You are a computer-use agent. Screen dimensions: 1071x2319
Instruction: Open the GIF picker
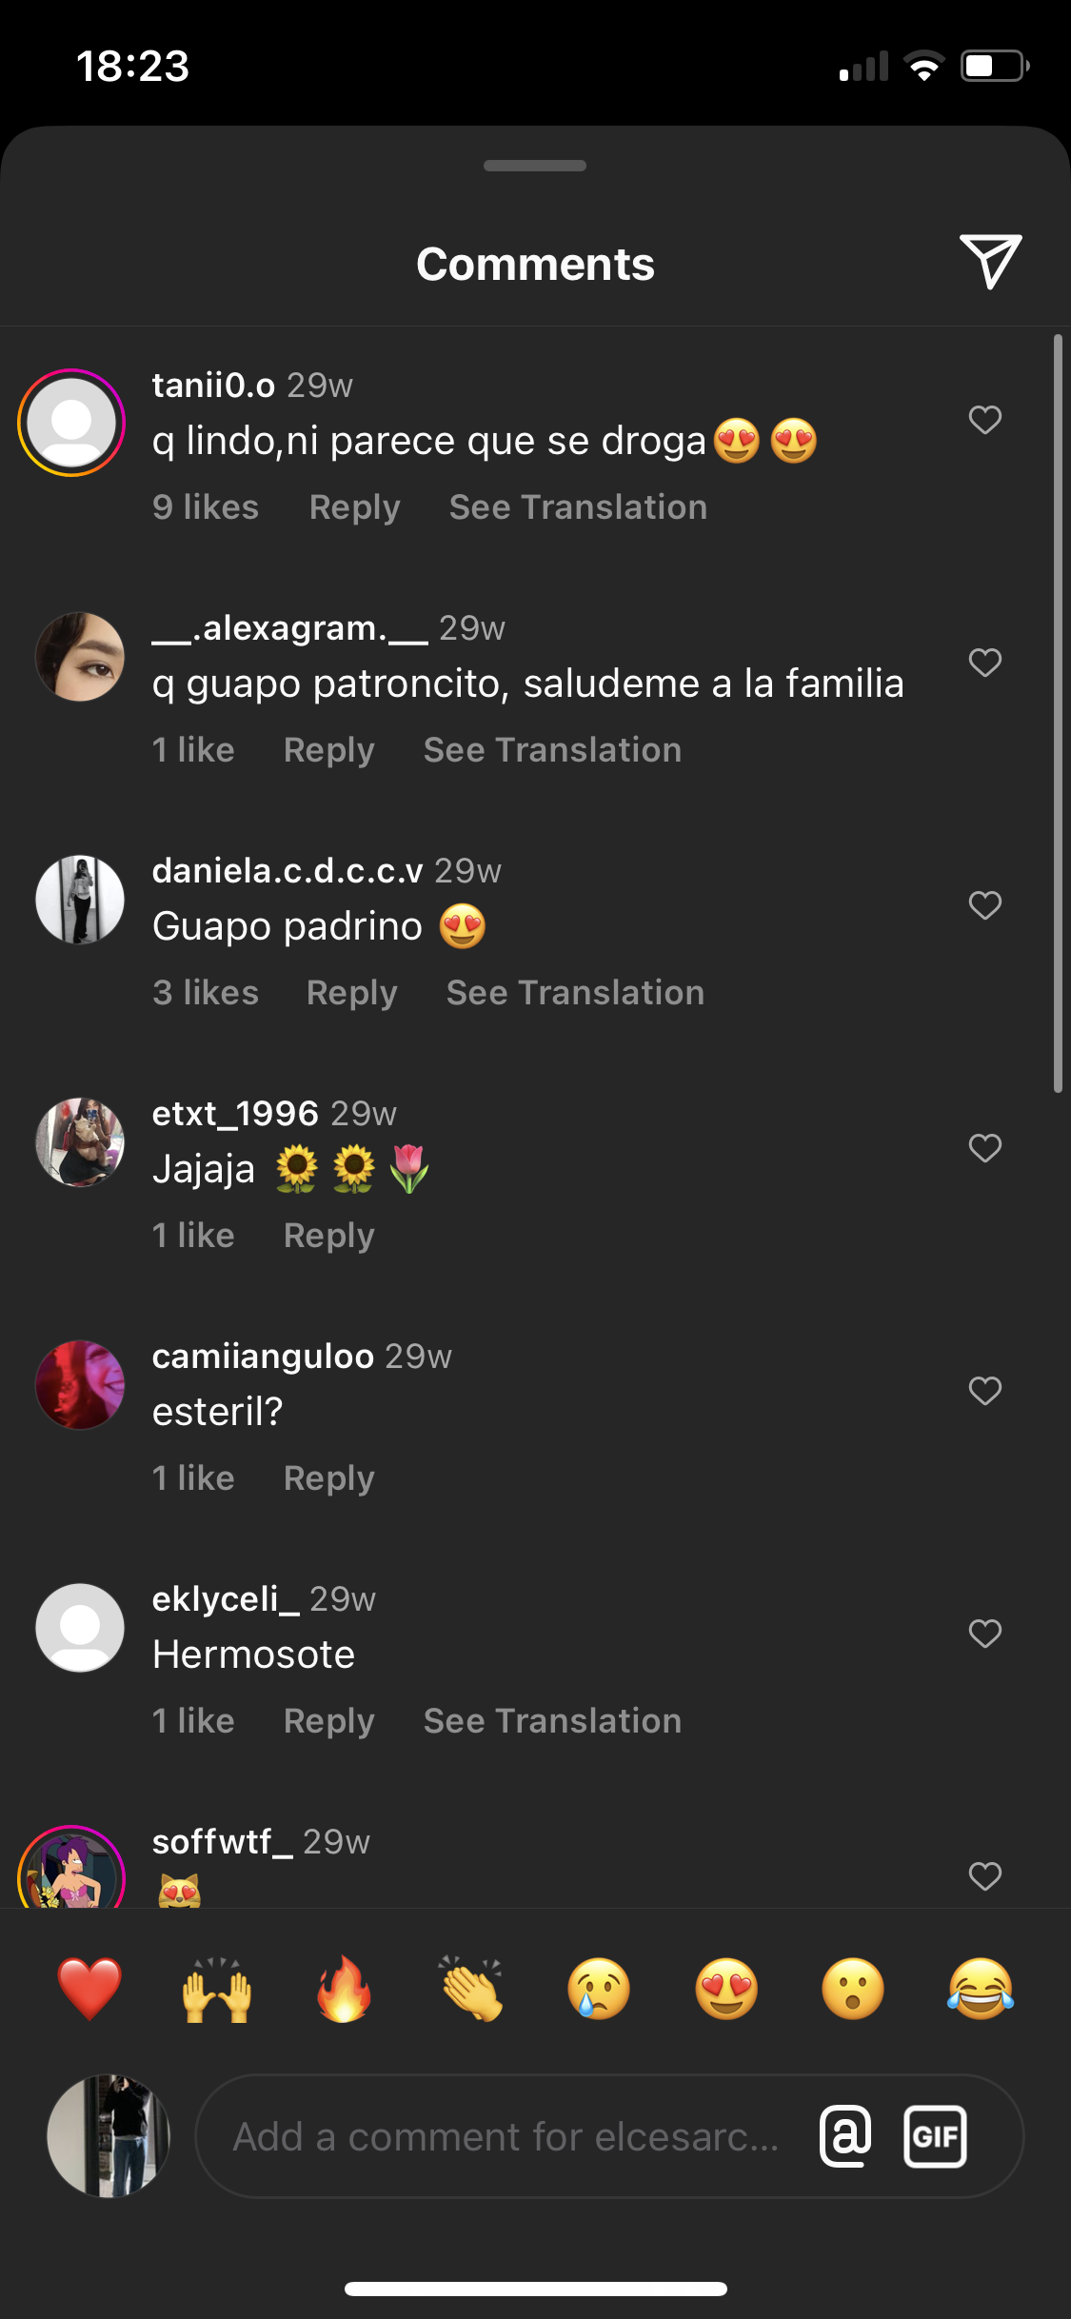tap(935, 2136)
